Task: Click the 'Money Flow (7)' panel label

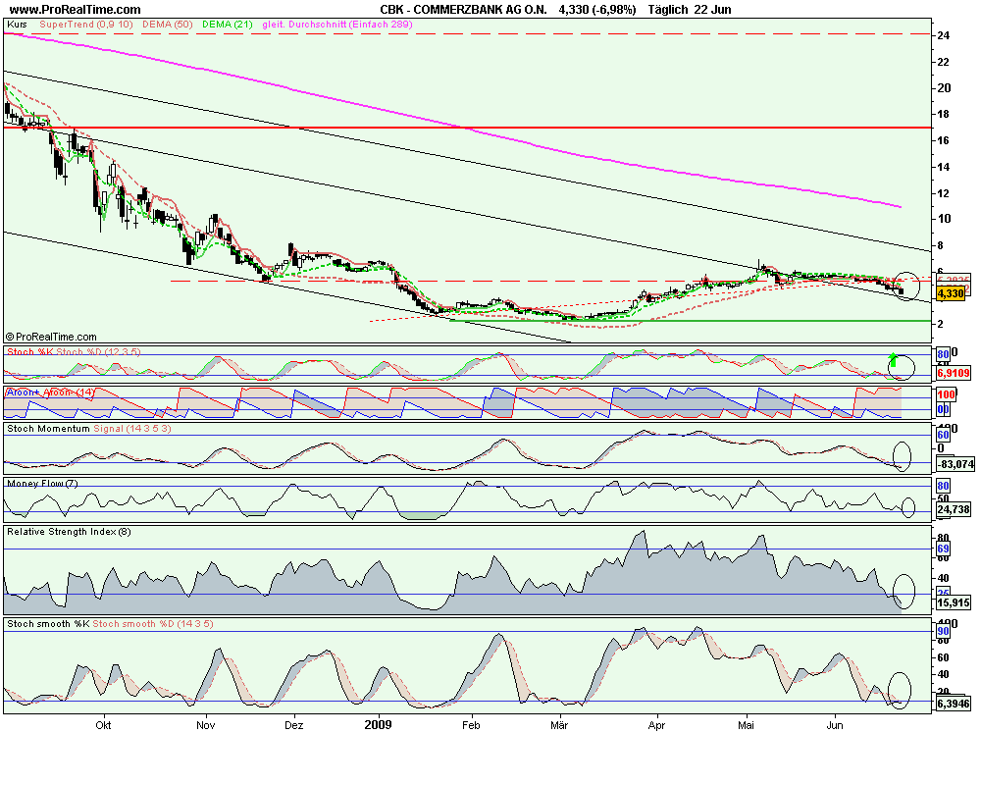Action: 42,484
